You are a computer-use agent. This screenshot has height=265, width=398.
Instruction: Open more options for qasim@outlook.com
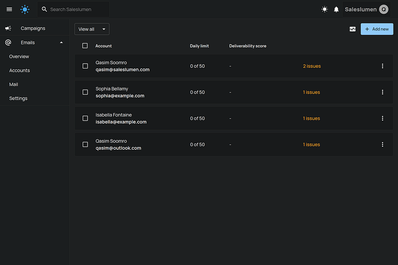383,144
